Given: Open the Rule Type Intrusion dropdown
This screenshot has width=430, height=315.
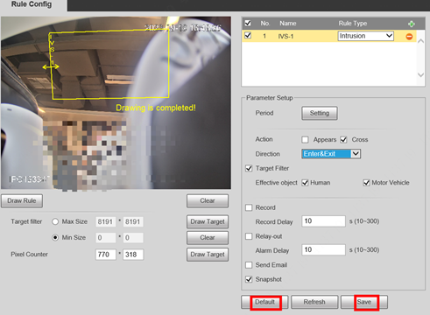Looking at the screenshot, I should (x=366, y=36).
